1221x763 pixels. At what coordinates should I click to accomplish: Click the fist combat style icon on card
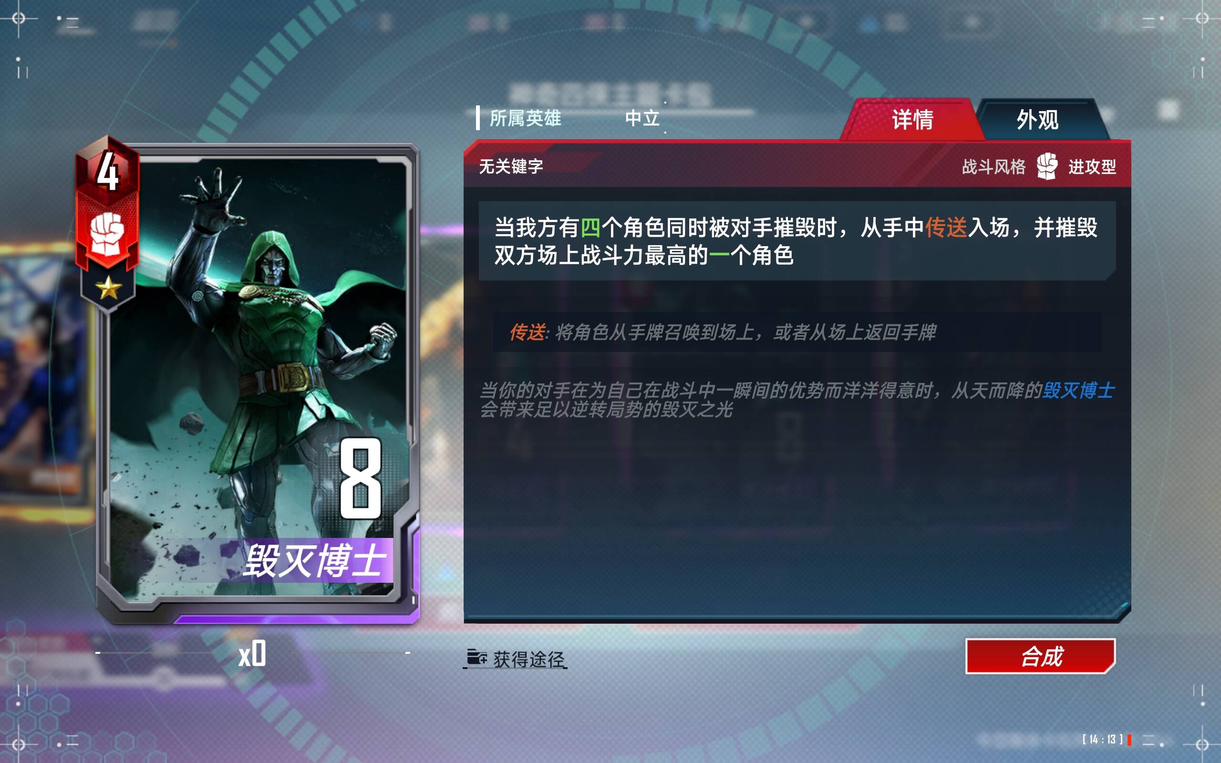pyautogui.click(x=107, y=234)
